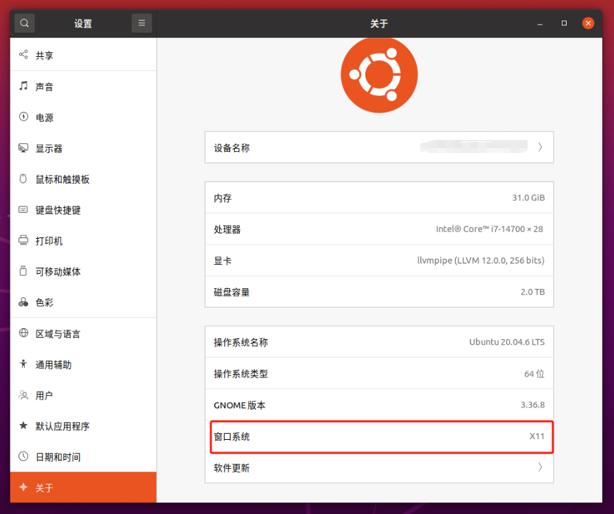Image resolution: width=614 pixels, height=514 pixels.
Task: Click the search icon in Settings header
Action: pos(25,23)
